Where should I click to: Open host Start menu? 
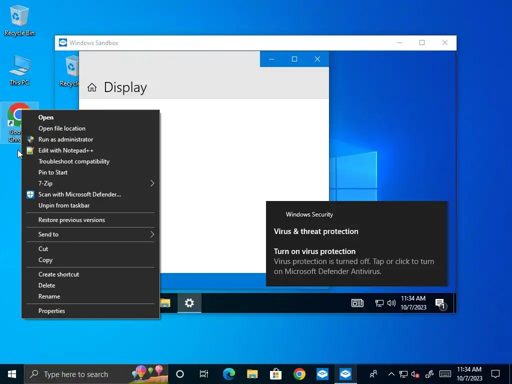12,374
